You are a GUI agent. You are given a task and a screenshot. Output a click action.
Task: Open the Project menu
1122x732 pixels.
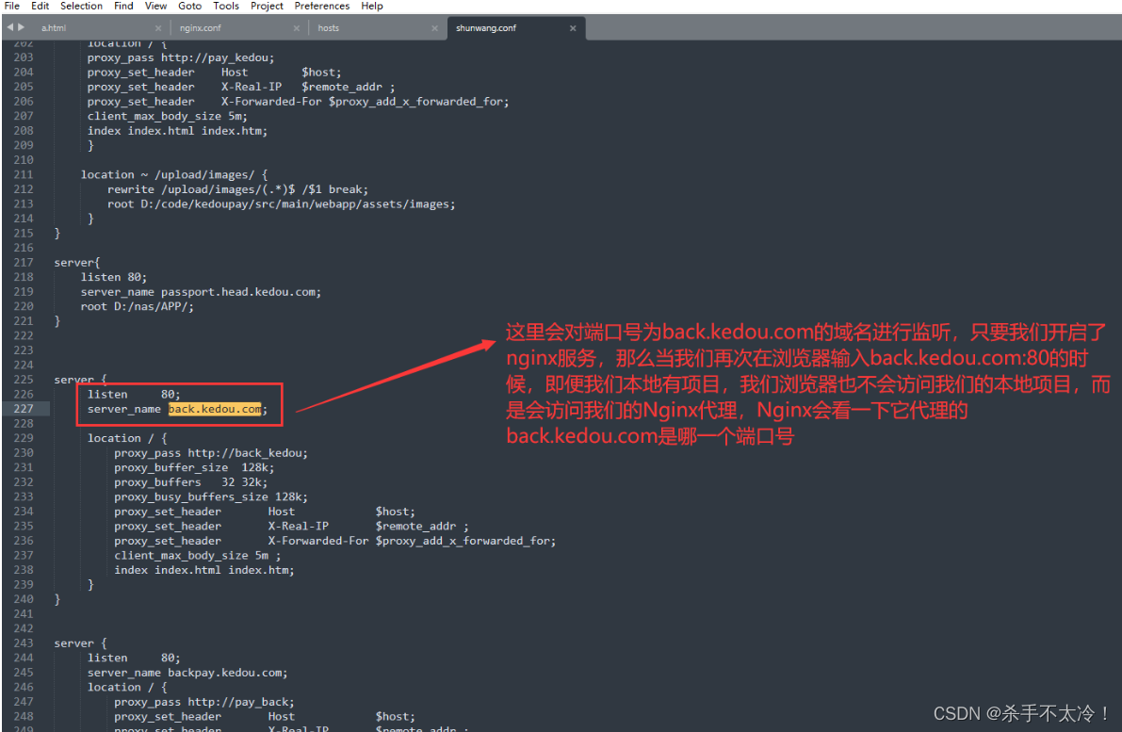click(267, 6)
